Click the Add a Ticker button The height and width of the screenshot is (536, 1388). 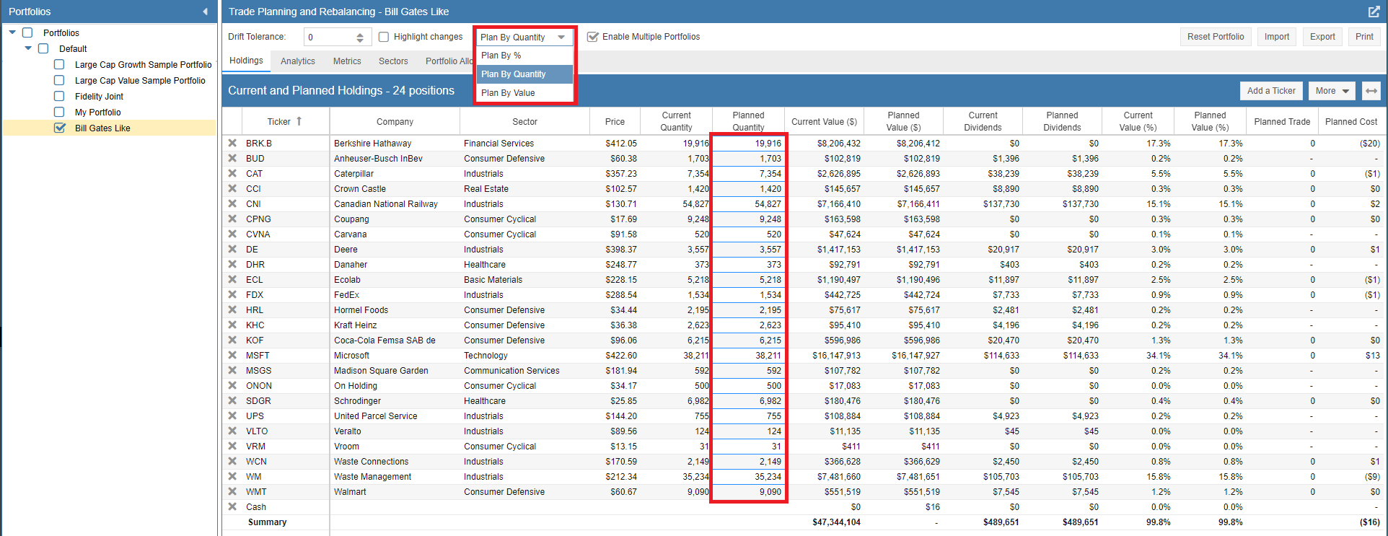click(x=1271, y=91)
